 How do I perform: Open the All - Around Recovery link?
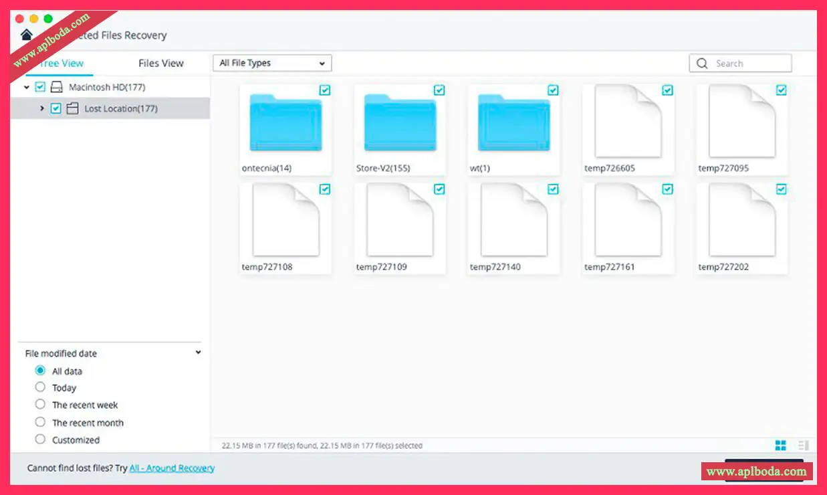click(x=172, y=468)
